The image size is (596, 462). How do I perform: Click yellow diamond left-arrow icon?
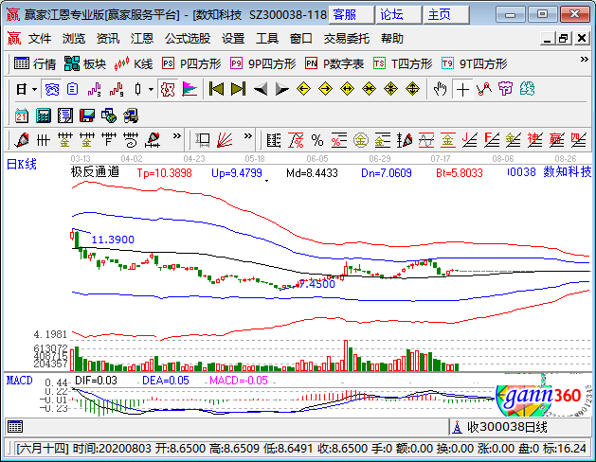click(303, 89)
